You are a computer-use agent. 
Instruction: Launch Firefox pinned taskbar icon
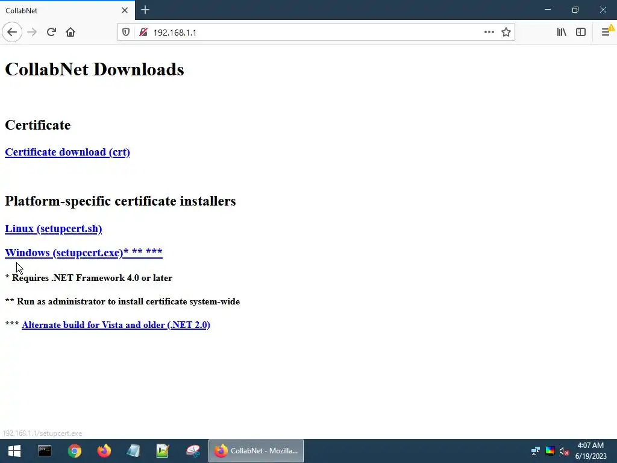click(x=104, y=451)
